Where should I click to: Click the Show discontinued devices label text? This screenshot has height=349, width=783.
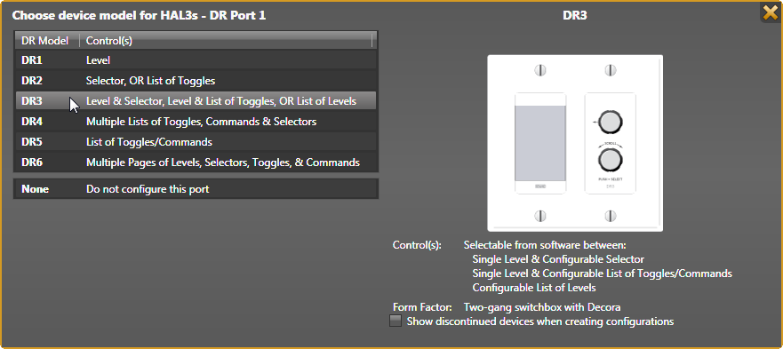click(x=540, y=321)
